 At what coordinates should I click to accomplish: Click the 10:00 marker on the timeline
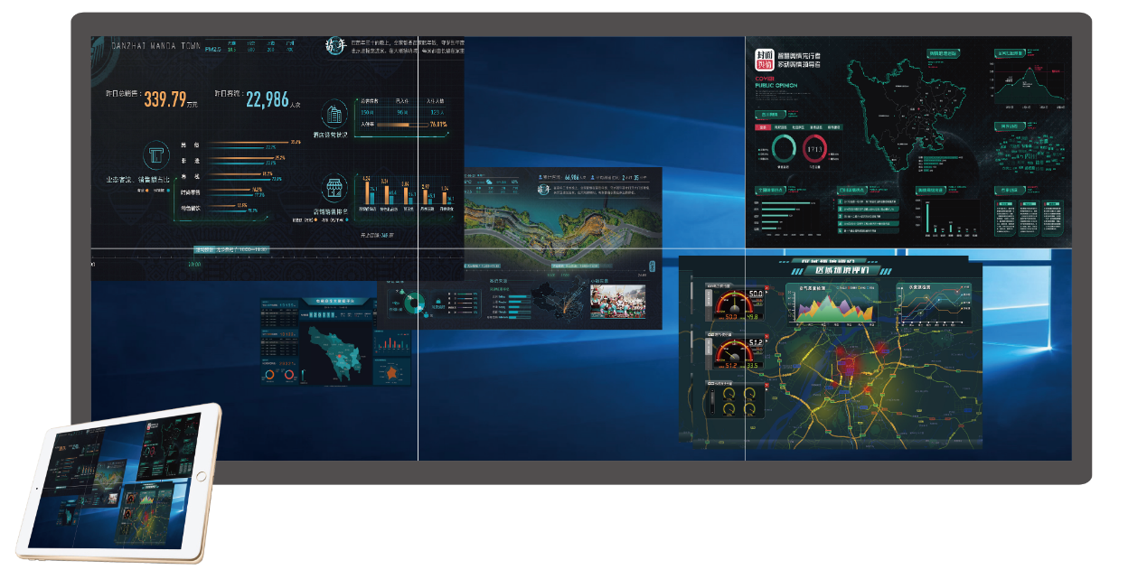click(194, 265)
